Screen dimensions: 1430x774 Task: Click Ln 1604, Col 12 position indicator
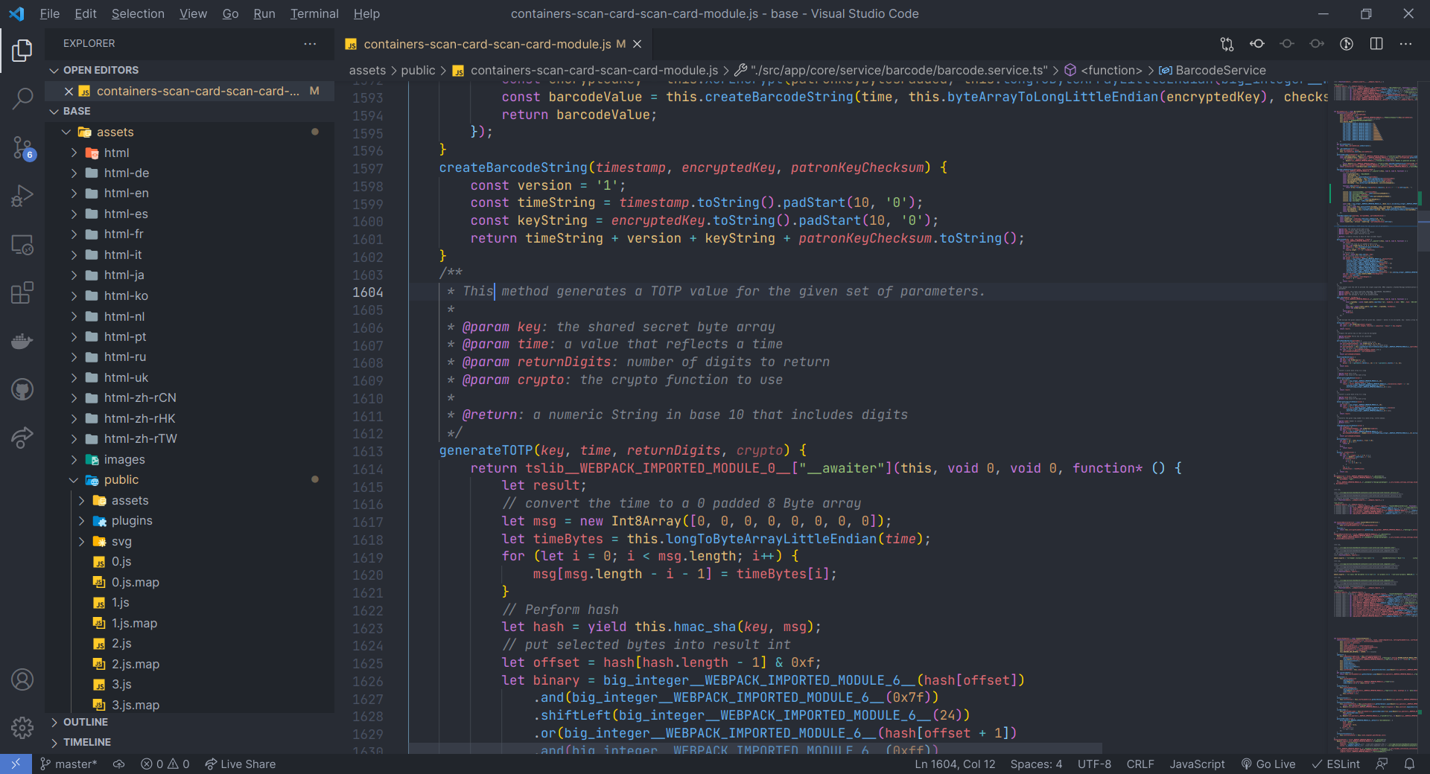point(955,764)
